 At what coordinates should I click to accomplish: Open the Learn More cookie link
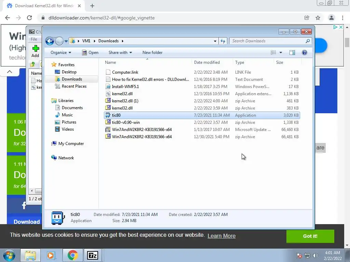point(221,236)
